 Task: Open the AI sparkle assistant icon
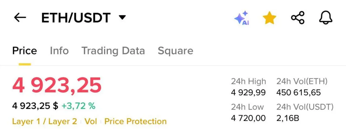(x=242, y=18)
